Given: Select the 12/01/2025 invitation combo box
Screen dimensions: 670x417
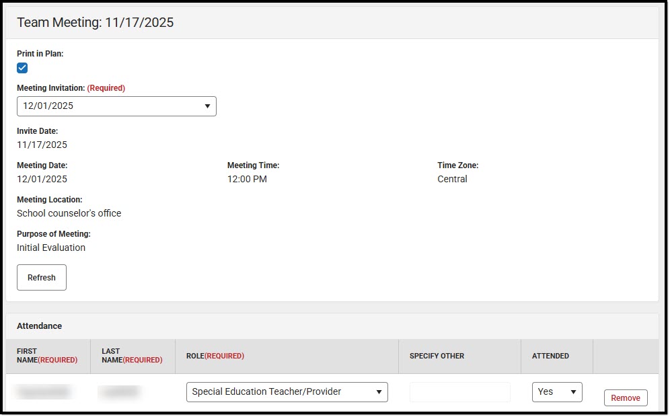Looking at the screenshot, I should tap(116, 106).
